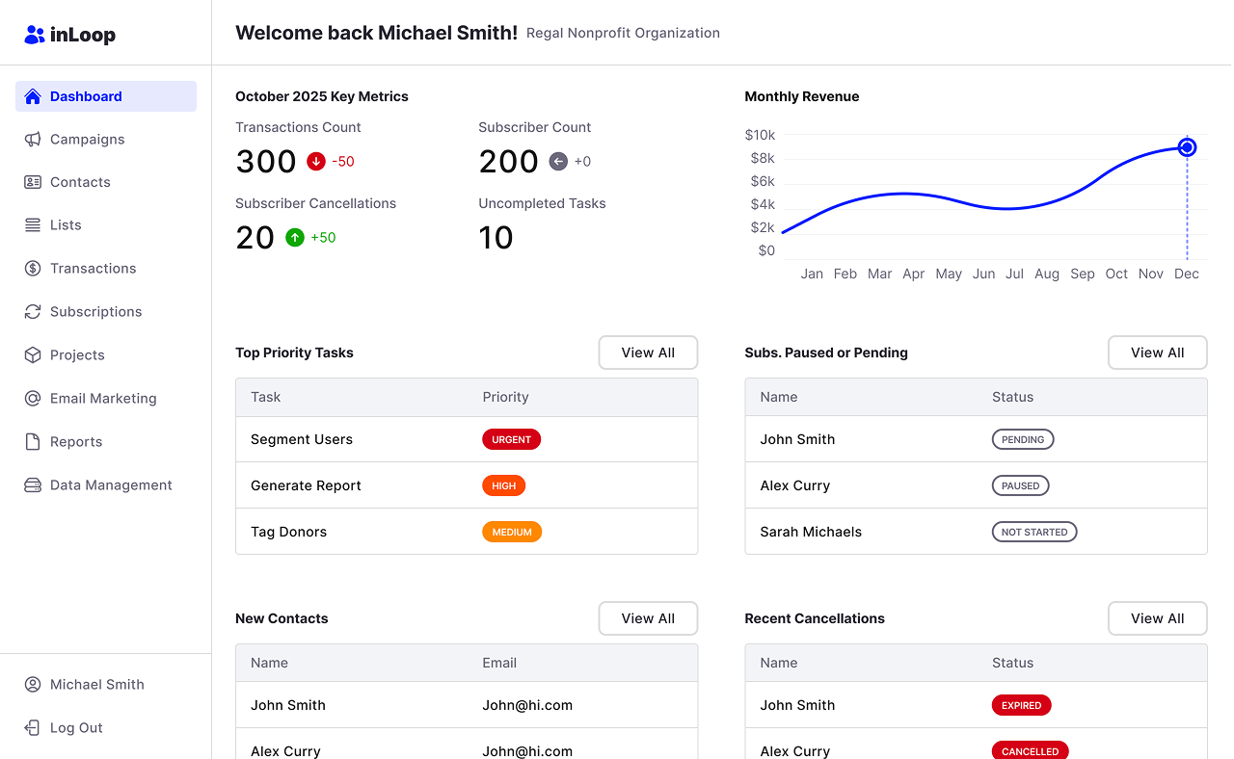Click the December data point on revenue chart

1187,147
